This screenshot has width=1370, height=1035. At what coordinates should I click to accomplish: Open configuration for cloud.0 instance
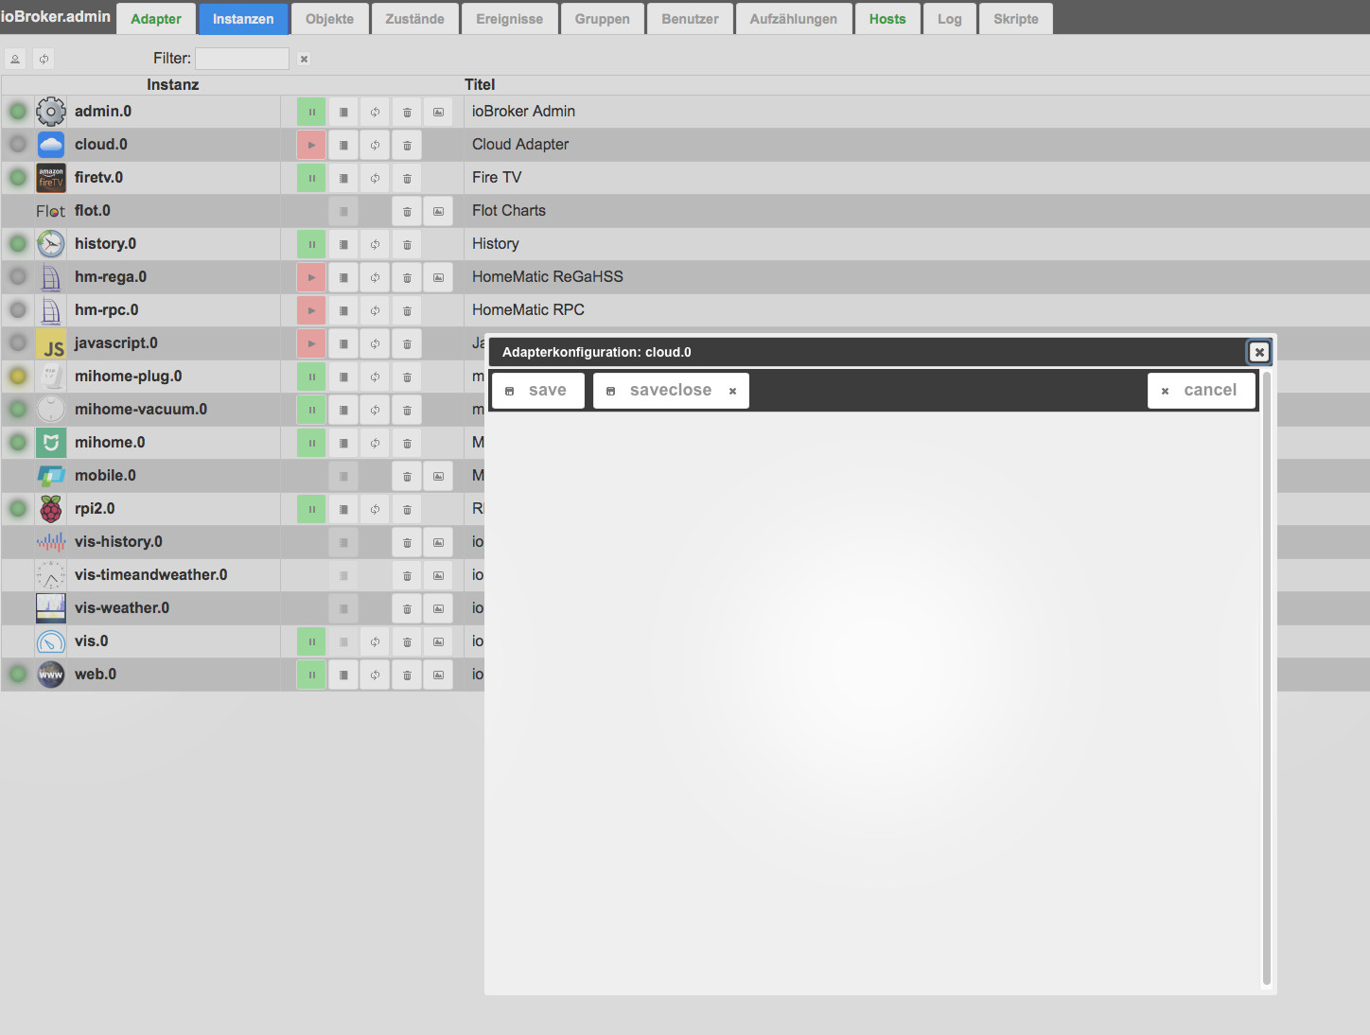pos(343,145)
